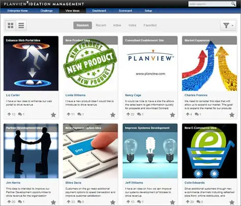241x206 pixels.
Task: Open Charles Frances's profile link
Action: (x=196, y=95)
